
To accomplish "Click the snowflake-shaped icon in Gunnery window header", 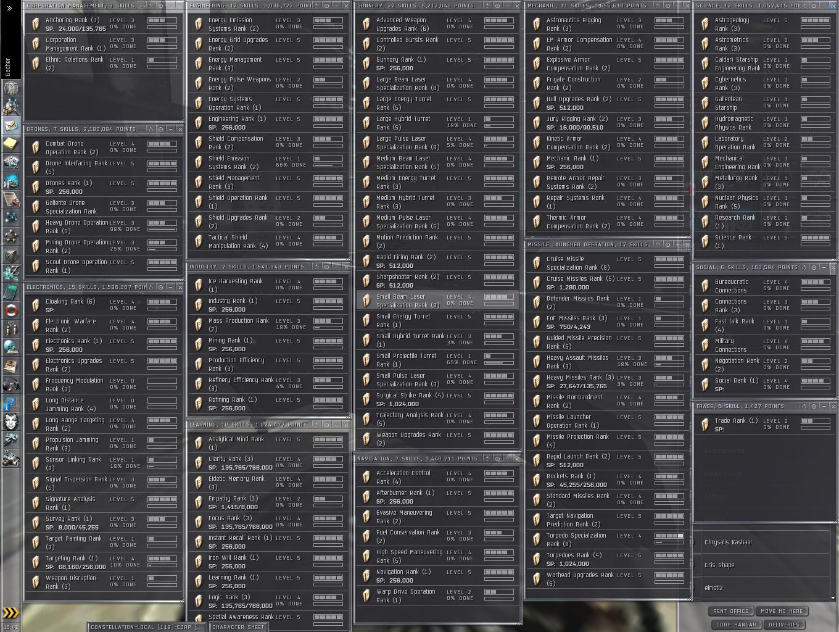I will (x=487, y=6).
